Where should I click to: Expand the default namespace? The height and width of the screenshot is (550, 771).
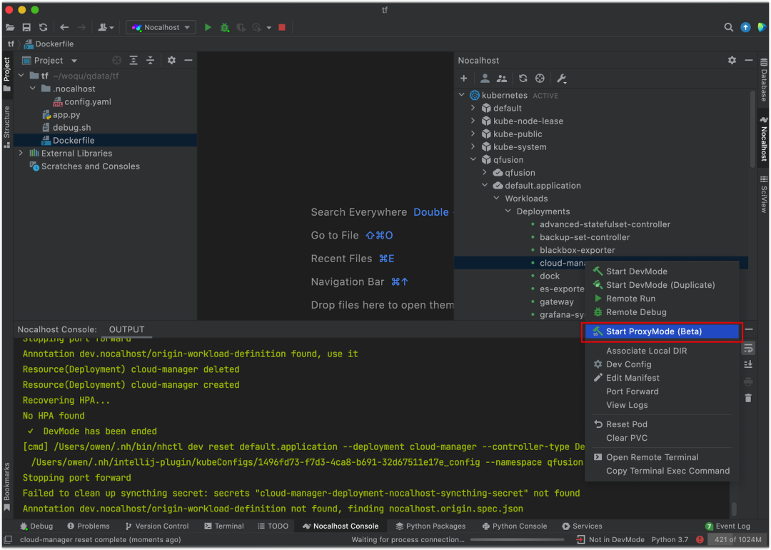pos(473,108)
